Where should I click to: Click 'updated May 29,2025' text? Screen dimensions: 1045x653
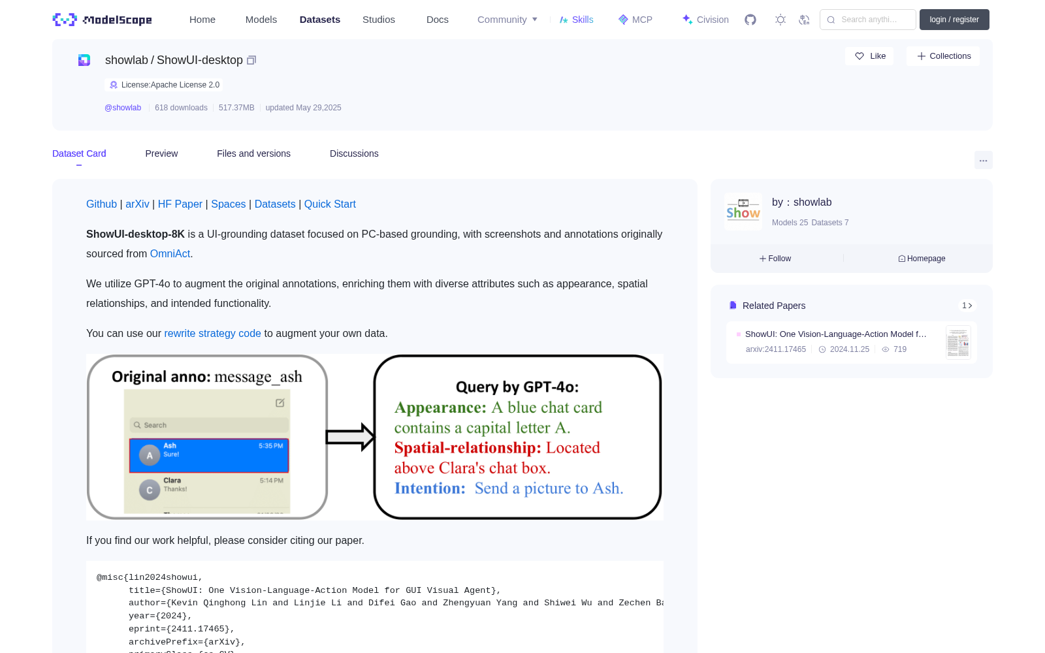pos(303,108)
